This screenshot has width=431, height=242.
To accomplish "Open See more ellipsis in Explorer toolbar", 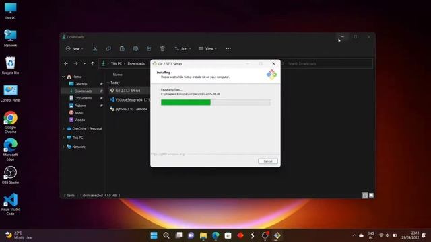I will click(228, 49).
